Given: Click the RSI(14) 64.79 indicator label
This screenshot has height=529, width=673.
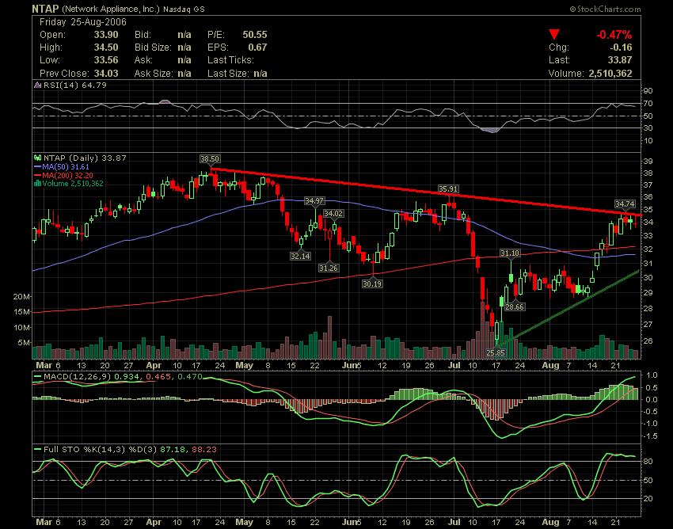Looking at the screenshot, I should pyautogui.click(x=74, y=85).
